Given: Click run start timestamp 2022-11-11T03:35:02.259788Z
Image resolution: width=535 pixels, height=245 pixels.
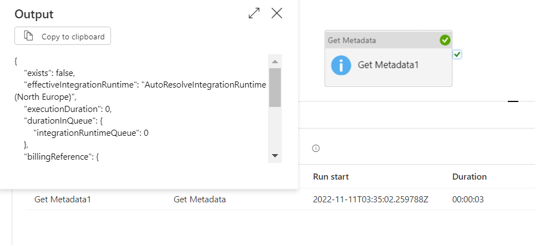Looking at the screenshot, I should (x=370, y=200).
